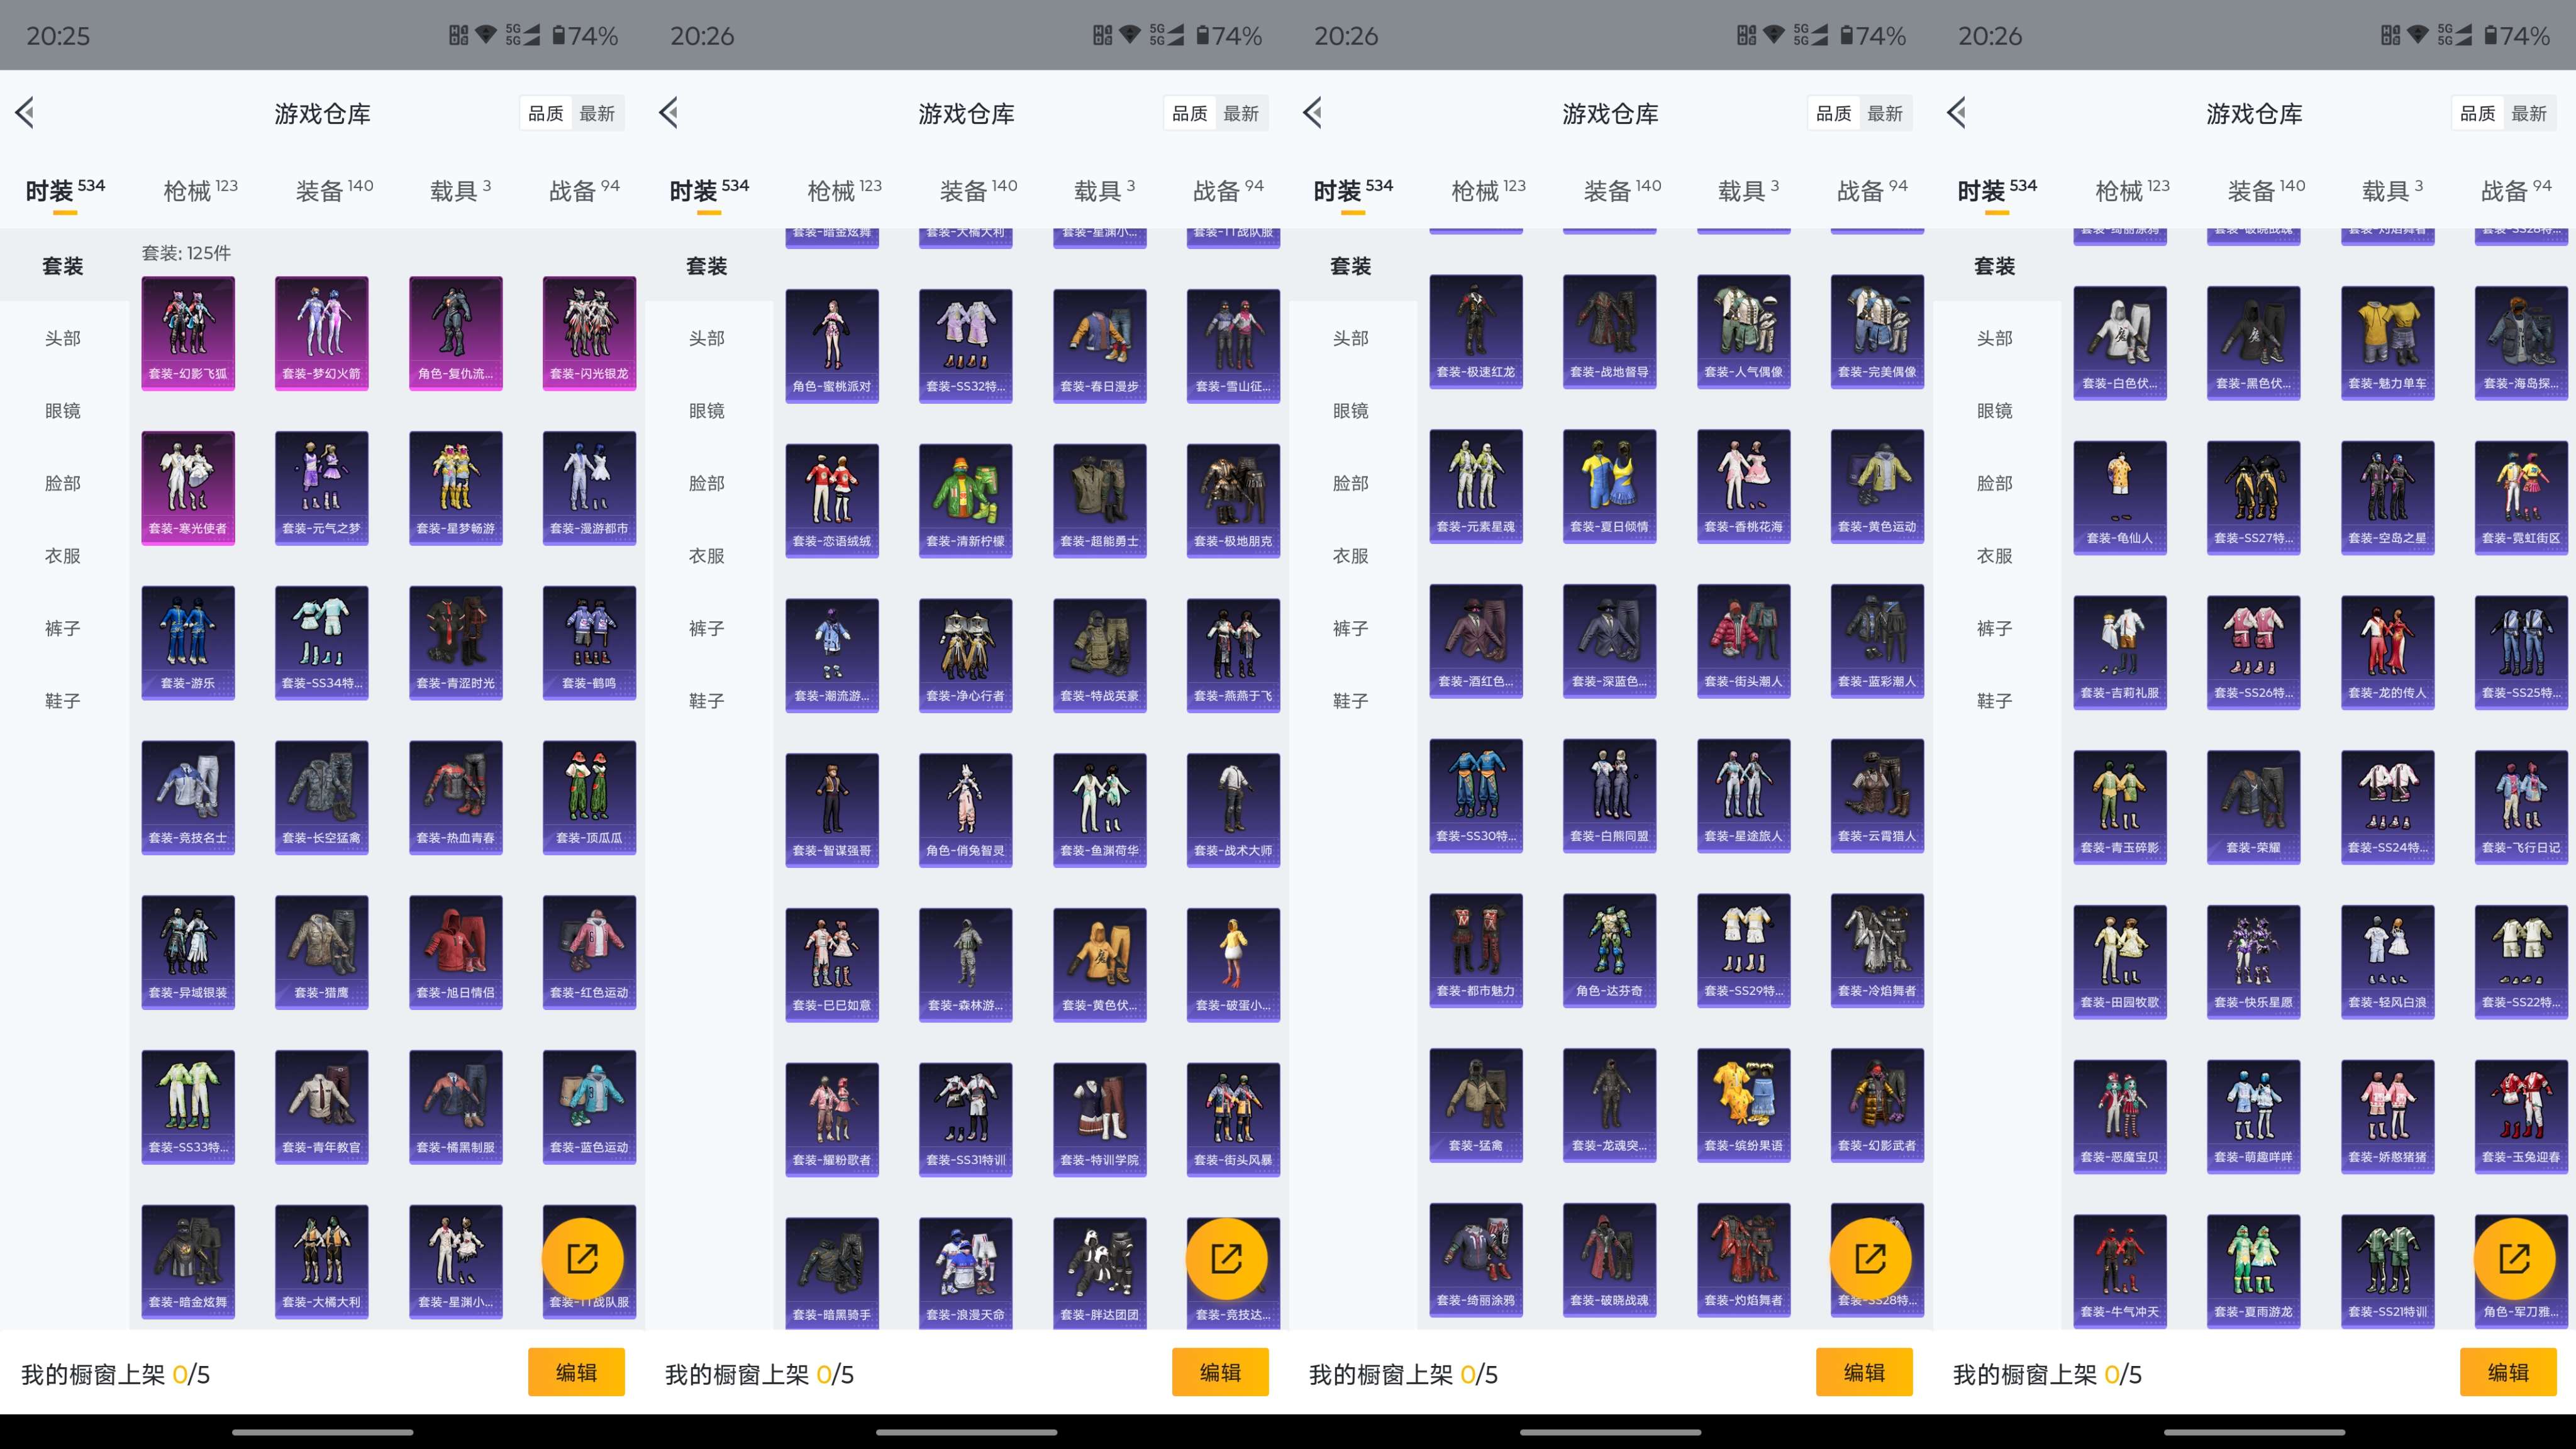Select the 套装-幻影飞狐 outfit
Viewport: 2576px width, 1449px height.
pos(188,332)
